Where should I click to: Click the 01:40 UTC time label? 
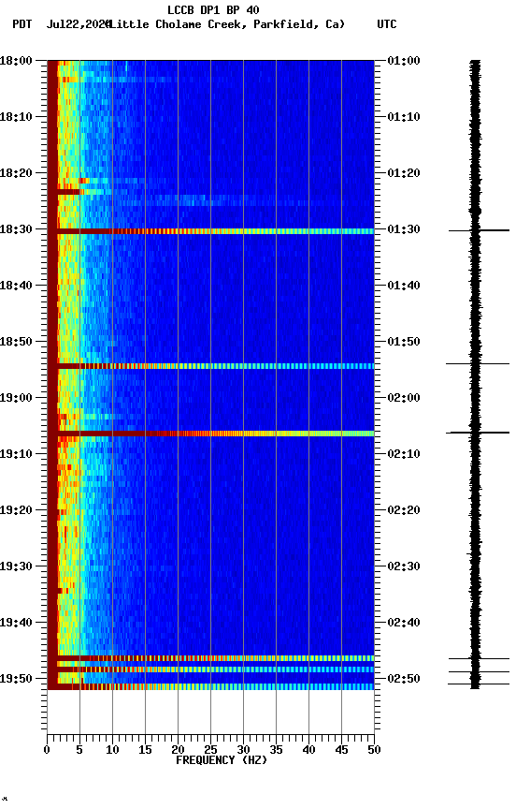click(404, 286)
